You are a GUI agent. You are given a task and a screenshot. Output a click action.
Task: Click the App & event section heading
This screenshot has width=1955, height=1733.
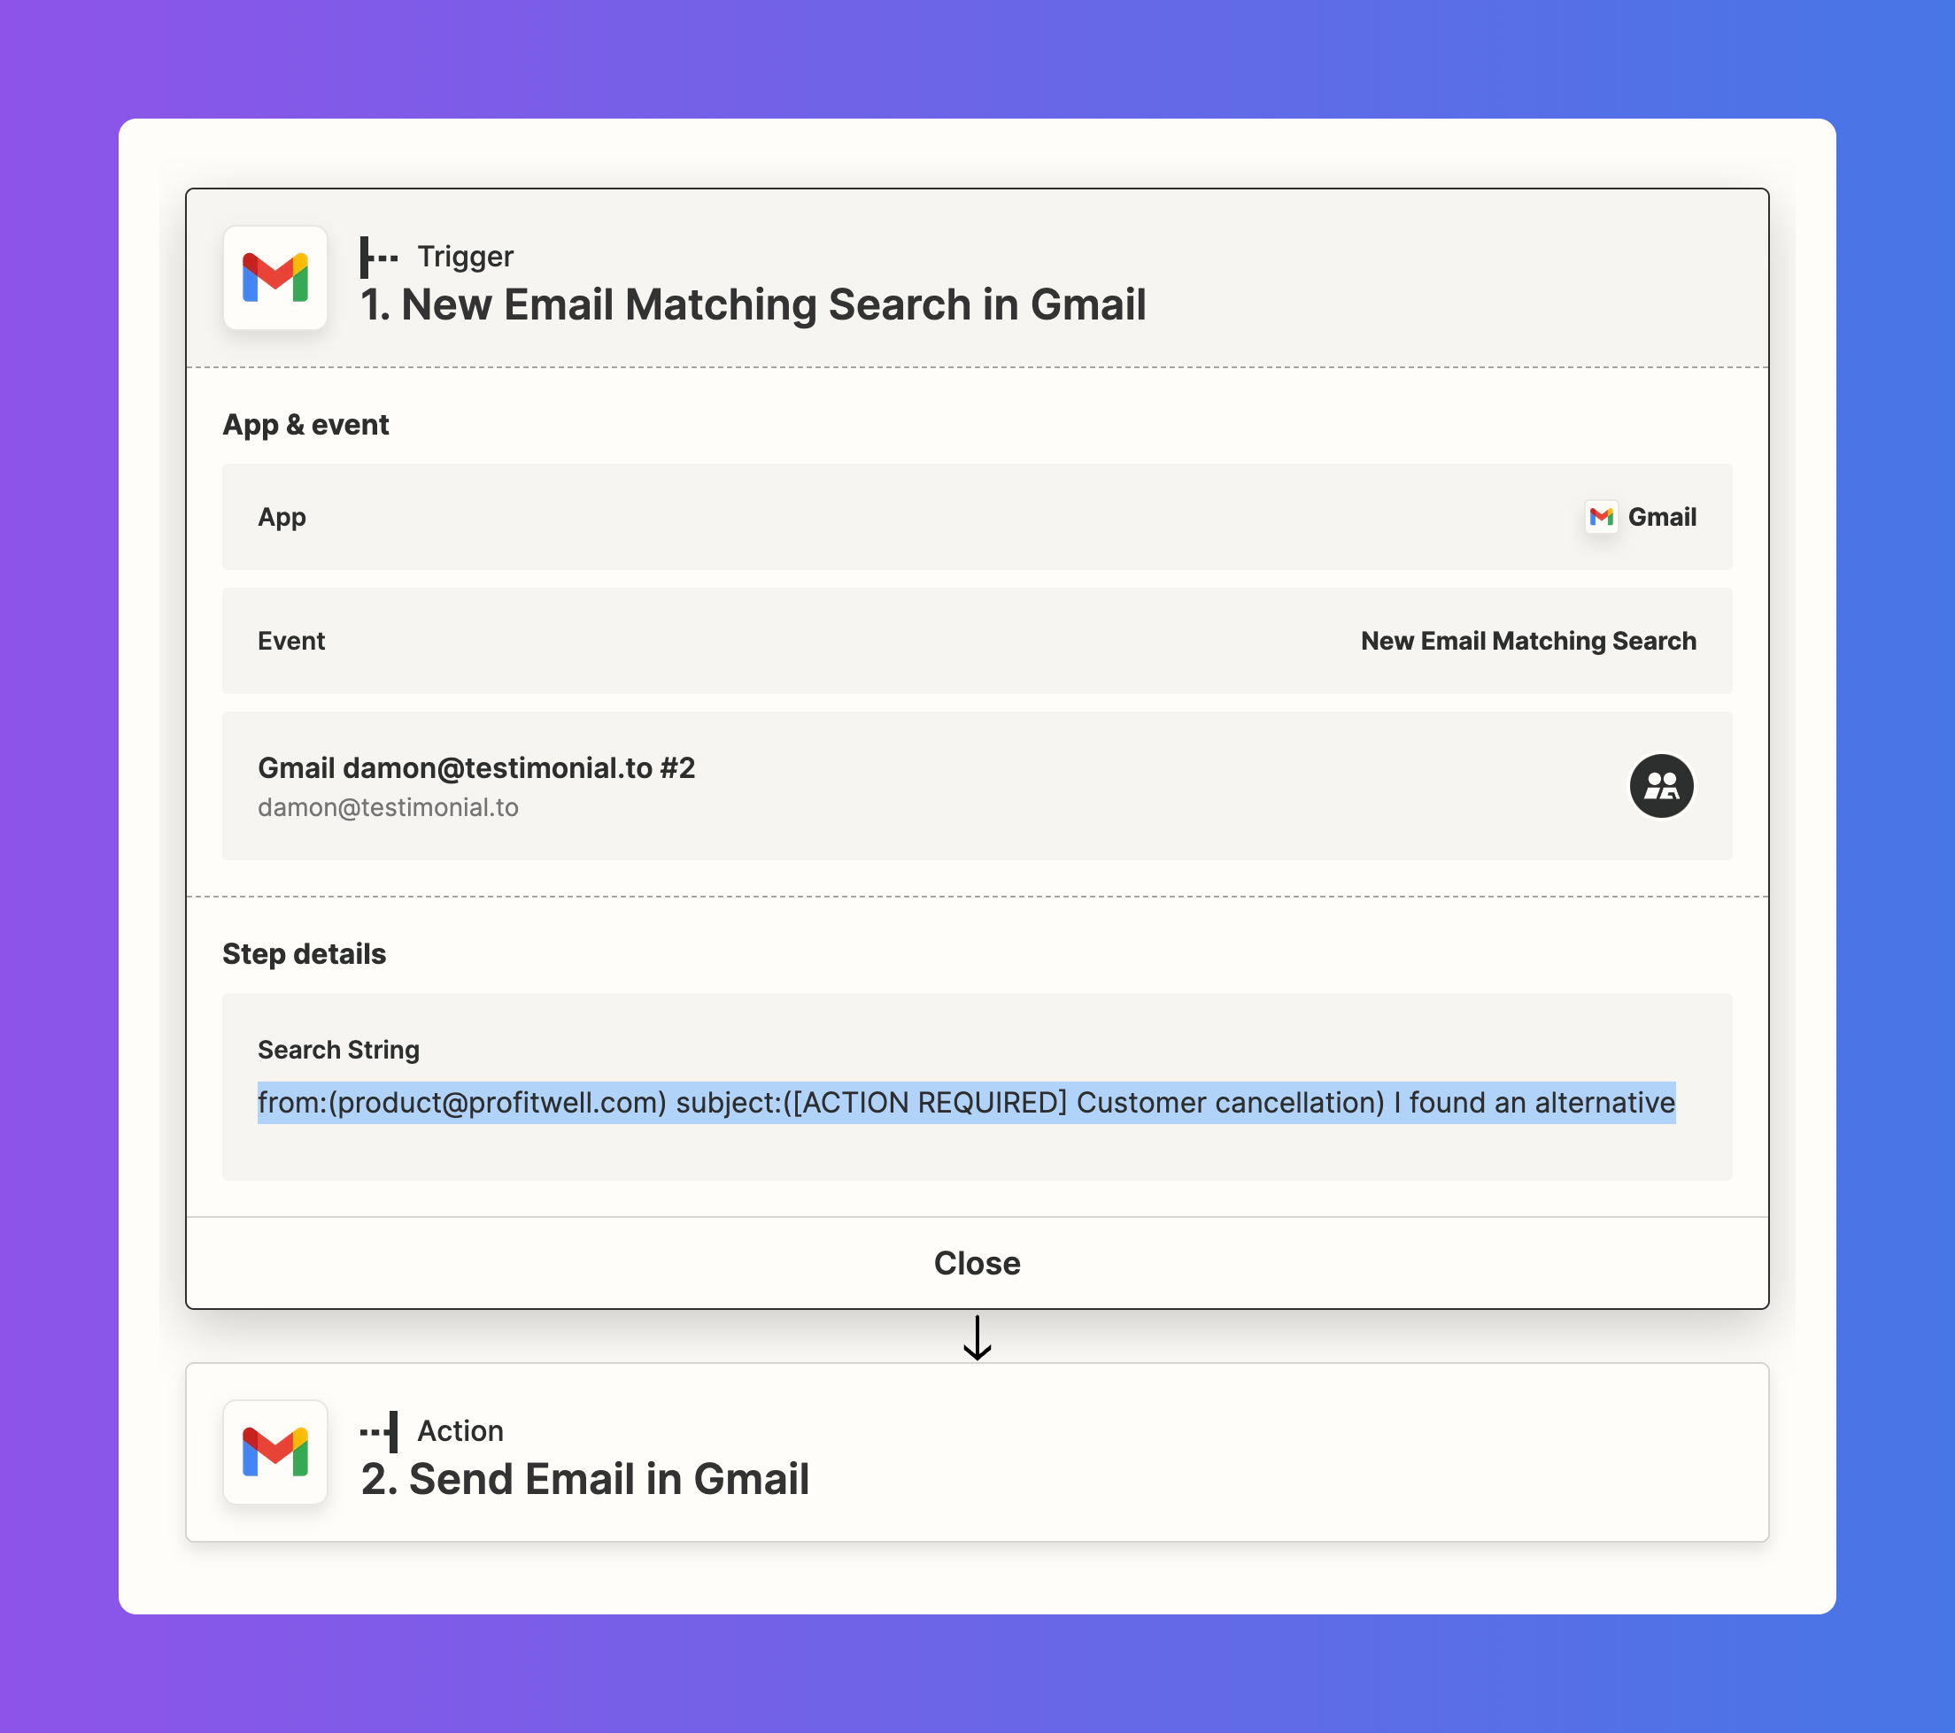(x=305, y=425)
